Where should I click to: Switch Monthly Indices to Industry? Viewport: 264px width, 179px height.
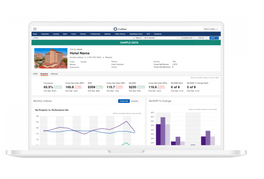point(134,101)
